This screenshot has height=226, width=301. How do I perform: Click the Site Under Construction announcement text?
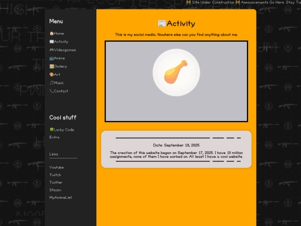pos(213,2)
